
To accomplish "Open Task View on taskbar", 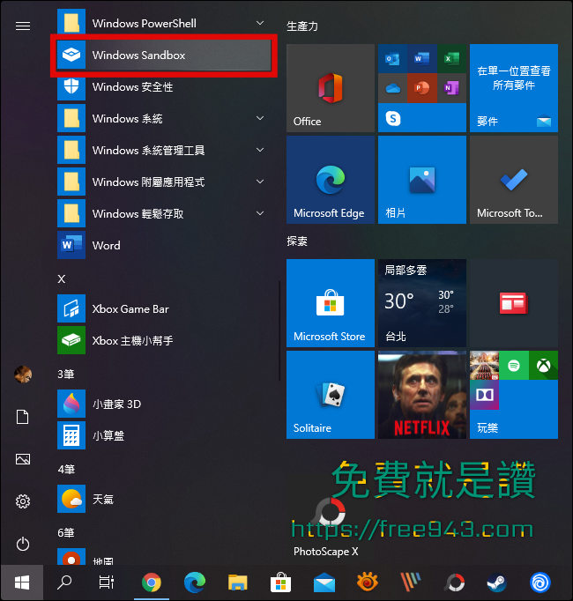I will [x=107, y=582].
